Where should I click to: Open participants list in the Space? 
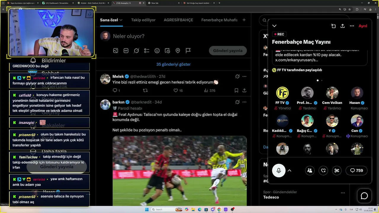coord(310,170)
